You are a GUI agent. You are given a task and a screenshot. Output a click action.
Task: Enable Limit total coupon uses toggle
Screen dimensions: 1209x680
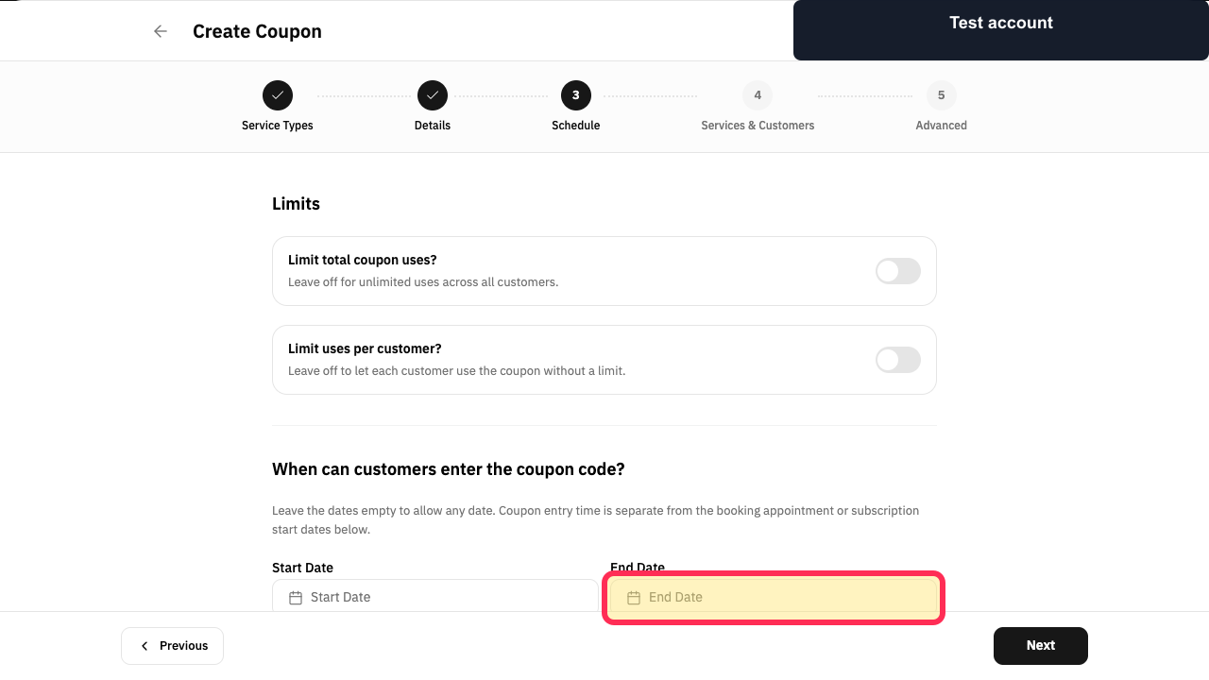(x=898, y=271)
